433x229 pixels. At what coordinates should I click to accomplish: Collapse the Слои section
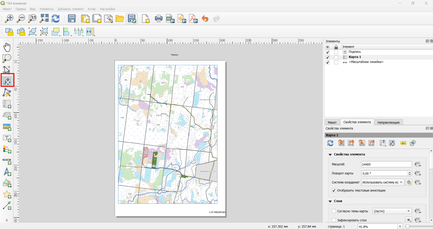click(x=330, y=201)
